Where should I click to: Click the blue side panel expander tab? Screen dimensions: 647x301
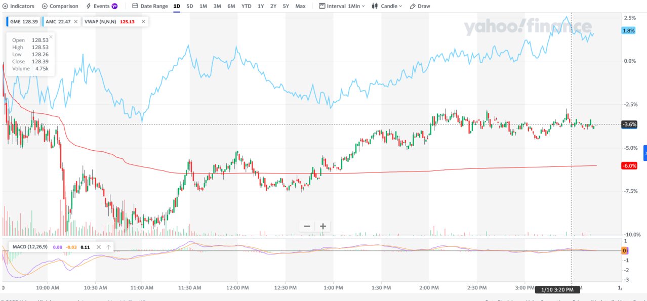[x=645, y=153]
